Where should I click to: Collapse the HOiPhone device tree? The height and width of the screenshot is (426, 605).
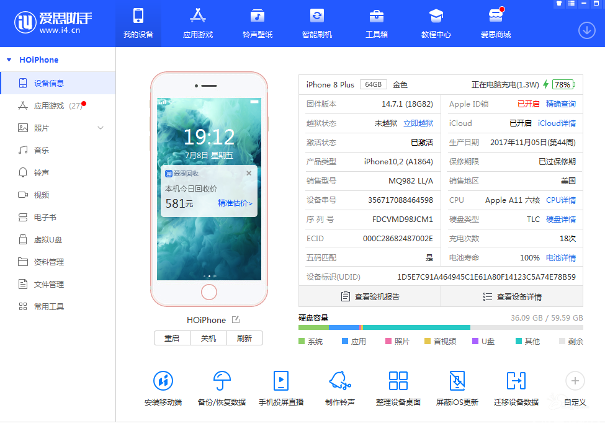[x=9, y=60]
